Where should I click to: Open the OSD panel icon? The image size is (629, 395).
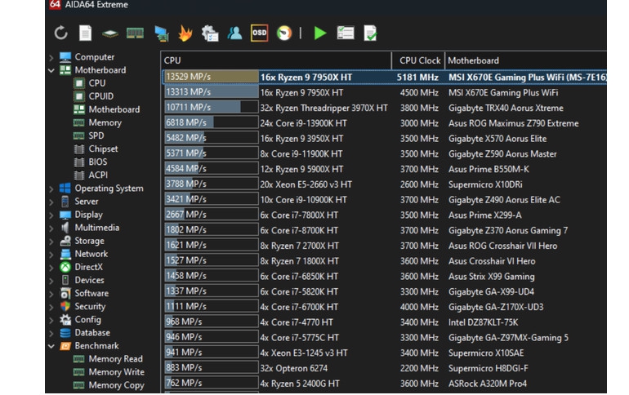[x=259, y=33]
